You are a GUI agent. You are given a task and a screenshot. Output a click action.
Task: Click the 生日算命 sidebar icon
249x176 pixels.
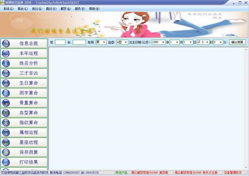click(x=6, y=83)
